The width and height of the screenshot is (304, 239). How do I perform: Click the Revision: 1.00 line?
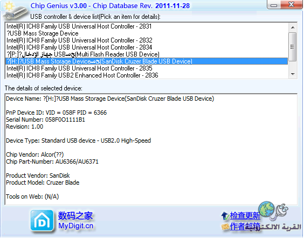click(24, 126)
